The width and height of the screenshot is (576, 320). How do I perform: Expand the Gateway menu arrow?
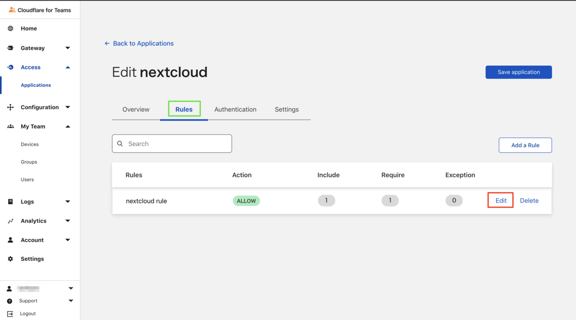pyautogui.click(x=68, y=48)
